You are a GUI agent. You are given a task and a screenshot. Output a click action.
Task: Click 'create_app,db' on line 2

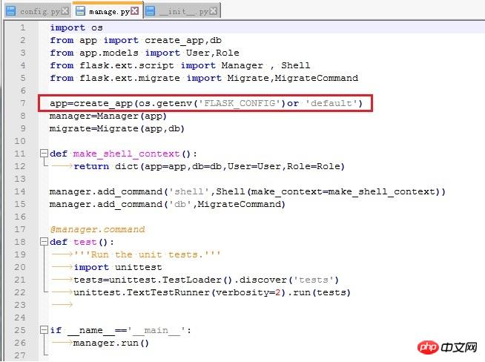pyautogui.click(x=183, y=41)
